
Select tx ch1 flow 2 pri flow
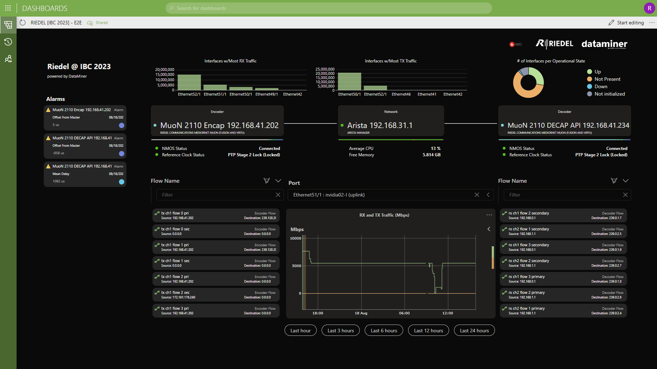(216, 279)
